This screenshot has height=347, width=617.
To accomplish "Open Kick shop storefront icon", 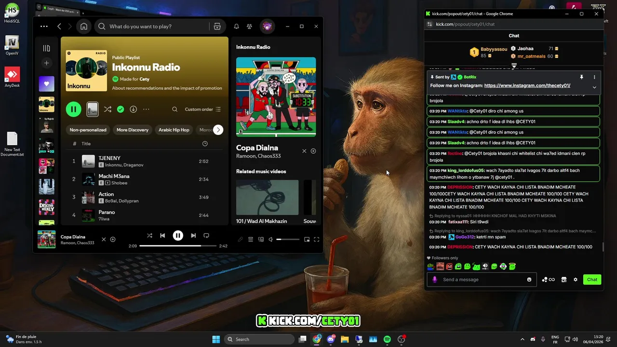I will tap(563, 280).
